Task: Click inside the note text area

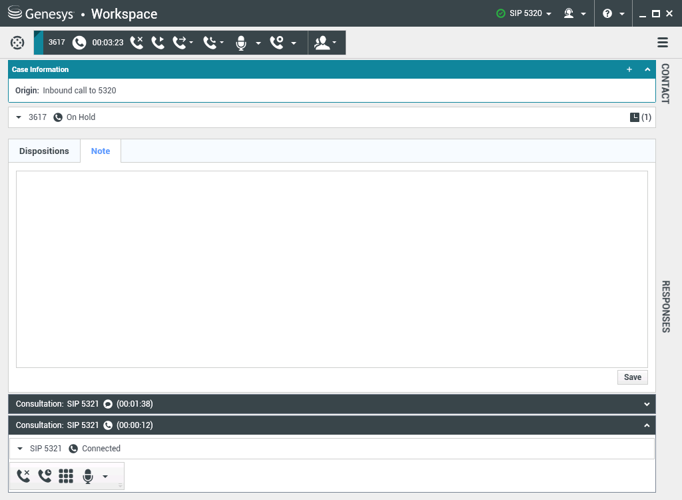Action: coord(332,269)
